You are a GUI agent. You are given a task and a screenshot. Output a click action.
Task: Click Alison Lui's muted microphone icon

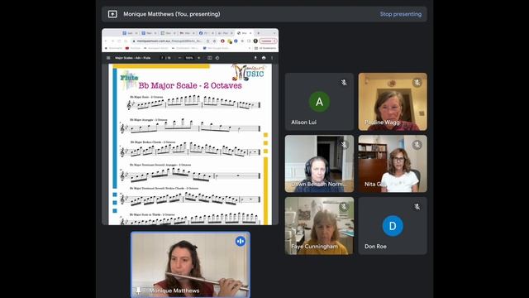(344, 83)
